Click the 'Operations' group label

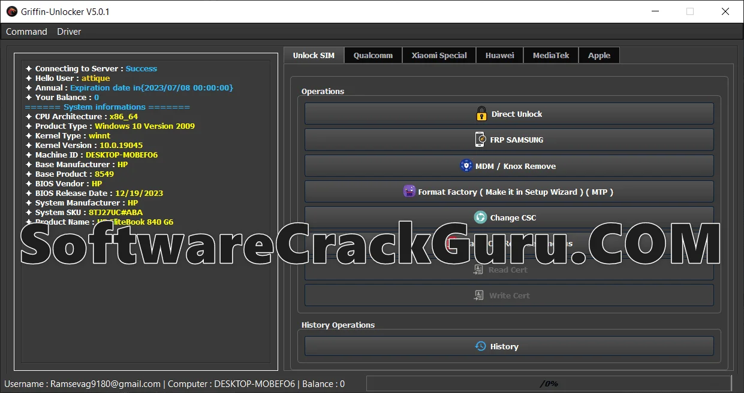point(323,92)
